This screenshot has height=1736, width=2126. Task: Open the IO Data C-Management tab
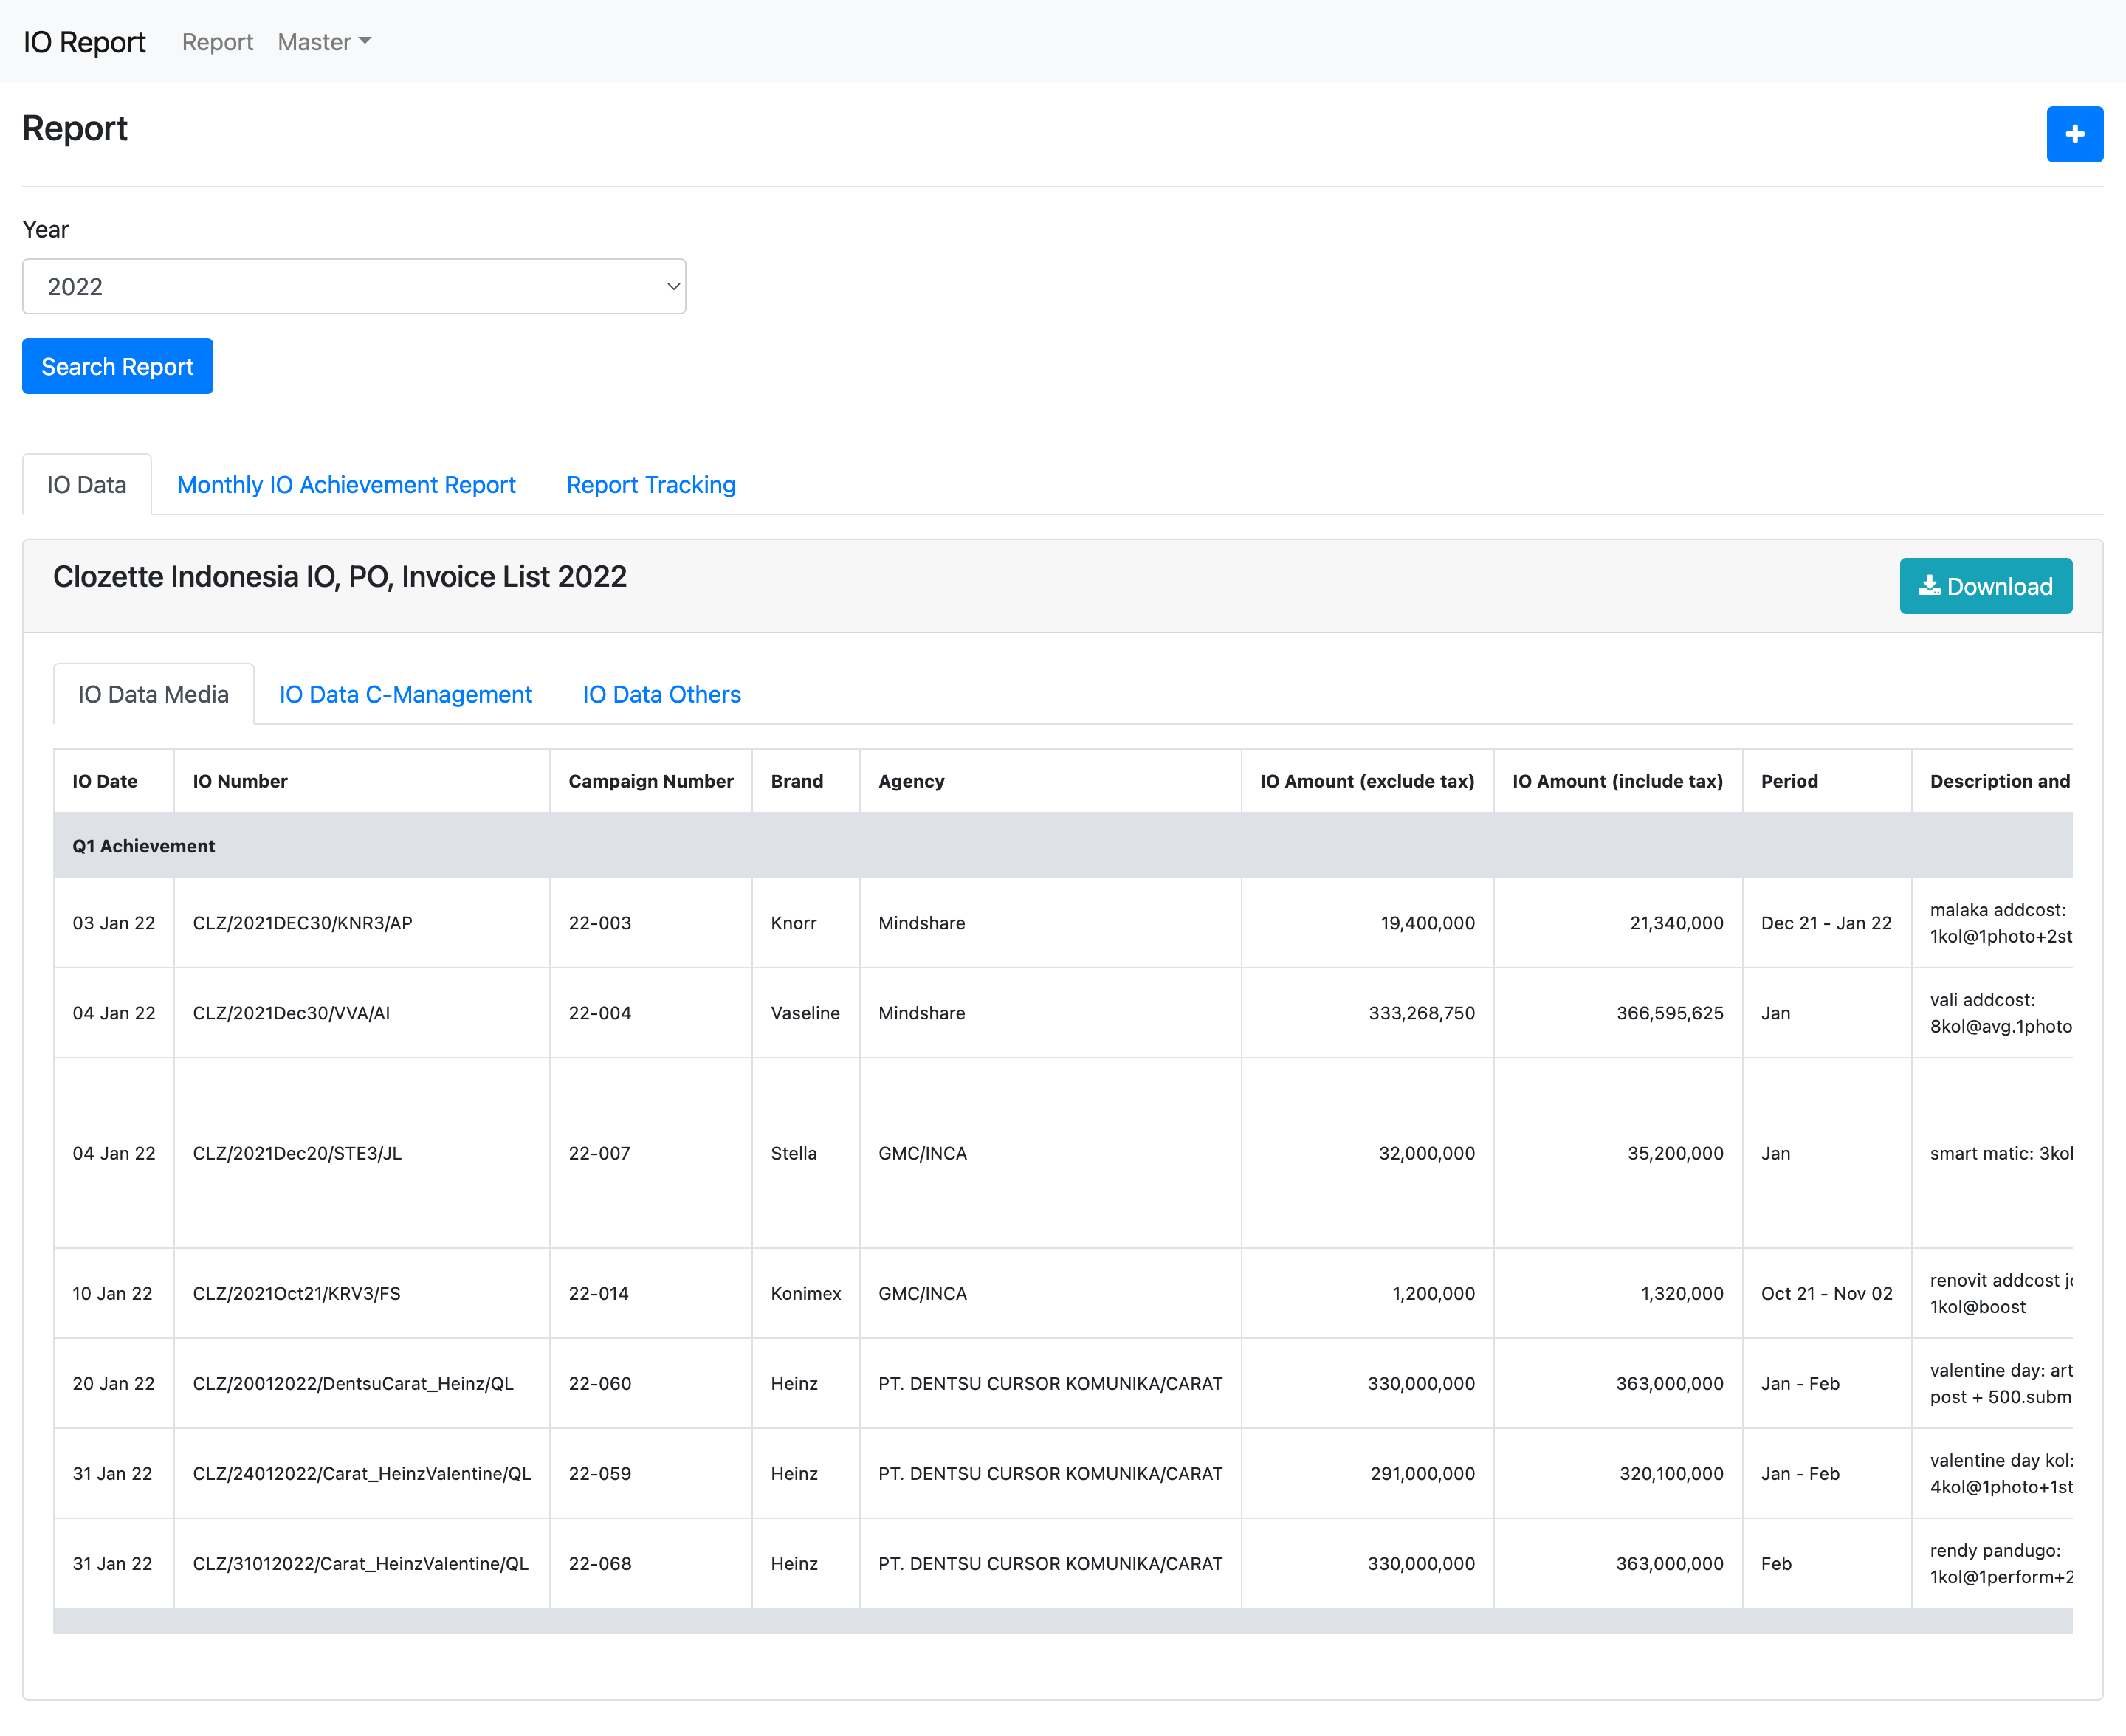pyautogui.click(x=405, y=694)
